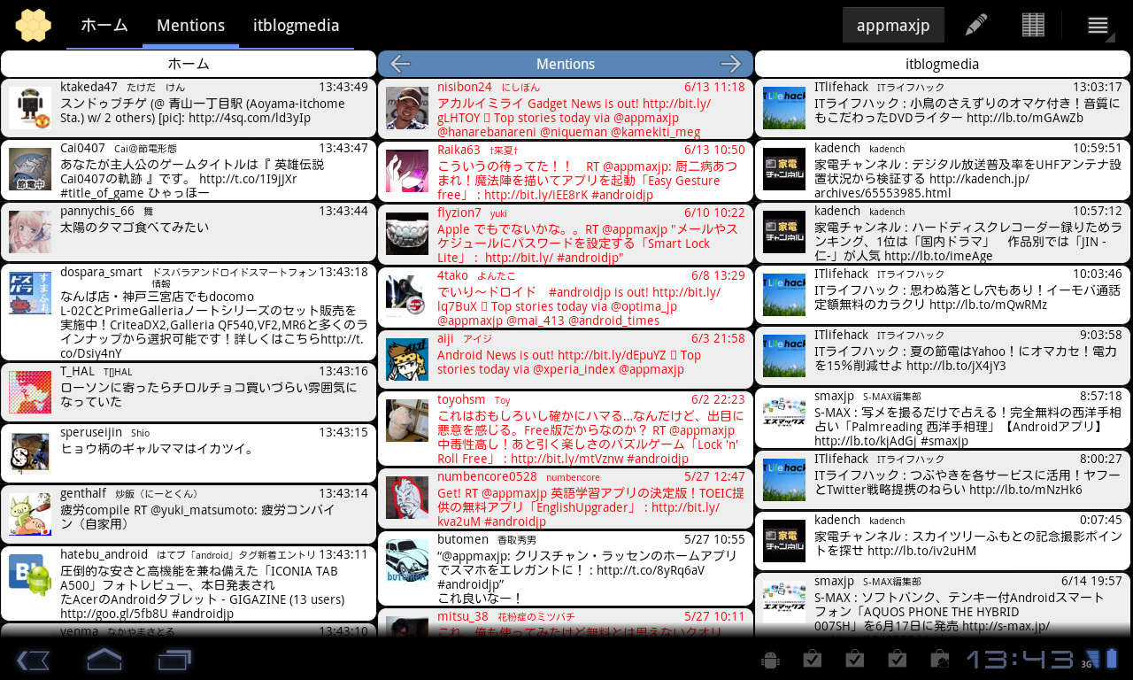The image size is (1133, 680).
Task: Open kadench スカイツリー tweet at 0:07:45
Action: 943,541
